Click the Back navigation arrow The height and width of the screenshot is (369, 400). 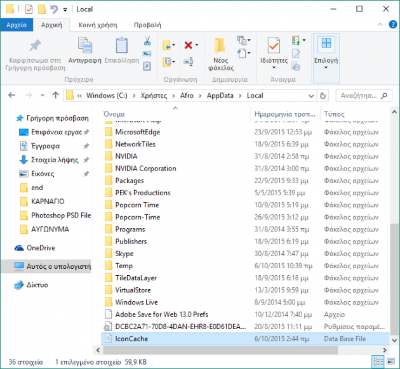11,96
